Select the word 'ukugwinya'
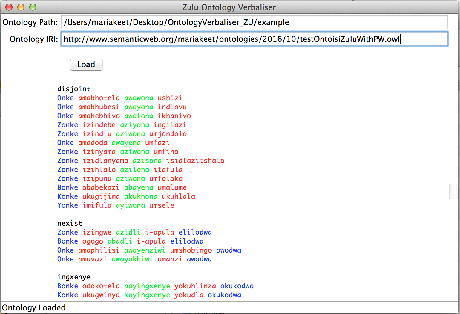Image resolution: width=460 pixels, height=314 pixels. 101,295
